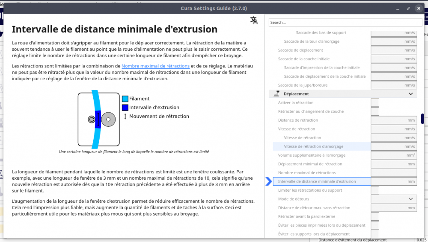Click the filament feeder diagram image
The image size is (428, 242).
(x=99, y=119)
